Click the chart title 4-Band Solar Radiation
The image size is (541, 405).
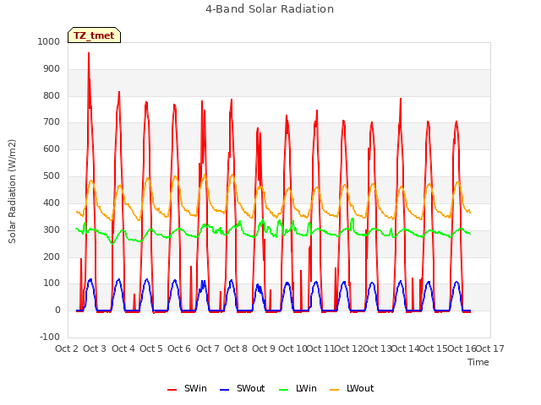(x=270, y=9)
